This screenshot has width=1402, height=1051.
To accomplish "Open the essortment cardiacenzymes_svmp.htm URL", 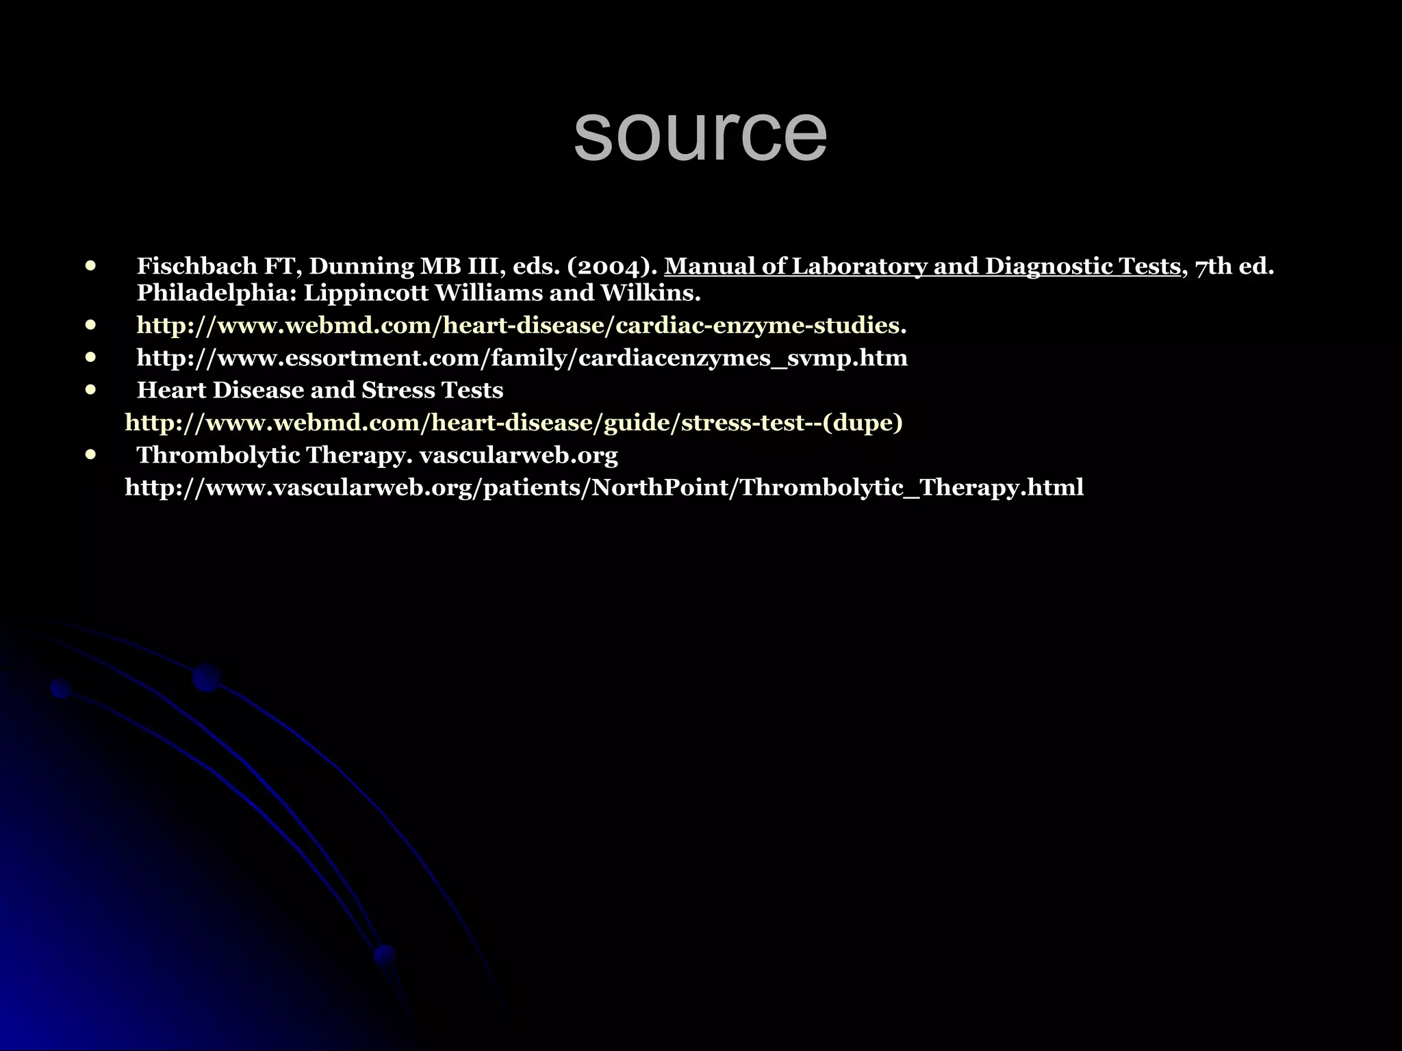I will pos(522,358).
